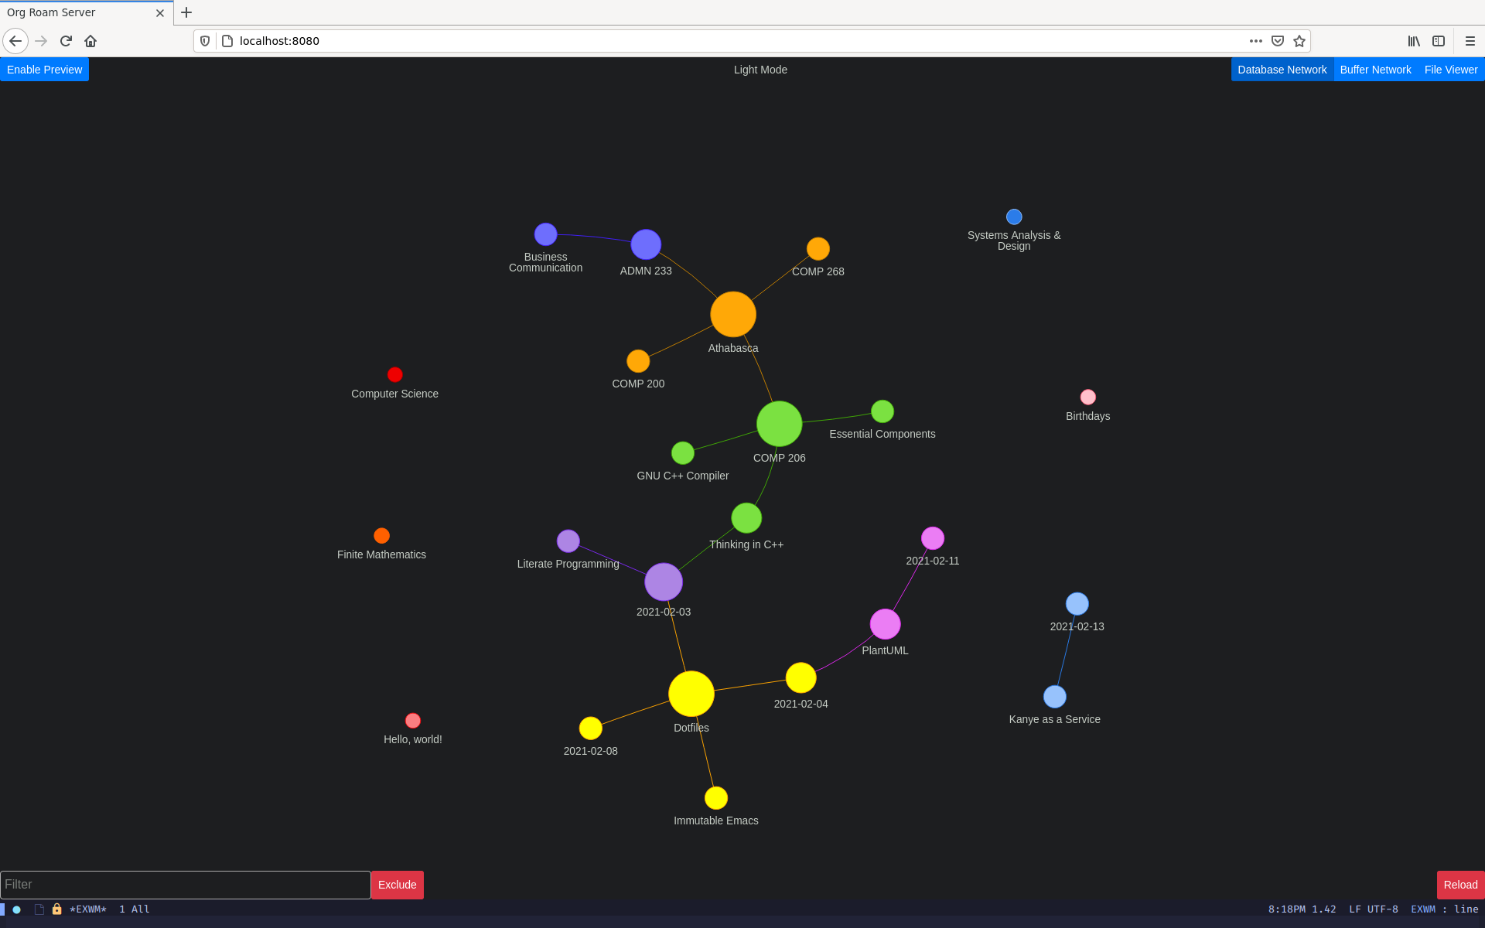Select the Thinking in C++ node
This screenshot has height=928, width=1485.
tap(745, 519)
